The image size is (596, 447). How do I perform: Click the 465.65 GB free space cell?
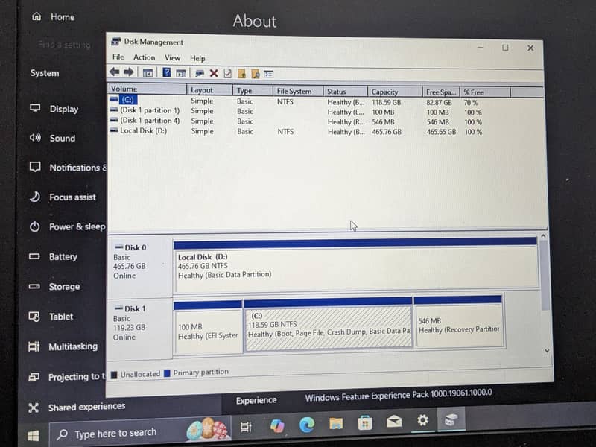point(441,132)
